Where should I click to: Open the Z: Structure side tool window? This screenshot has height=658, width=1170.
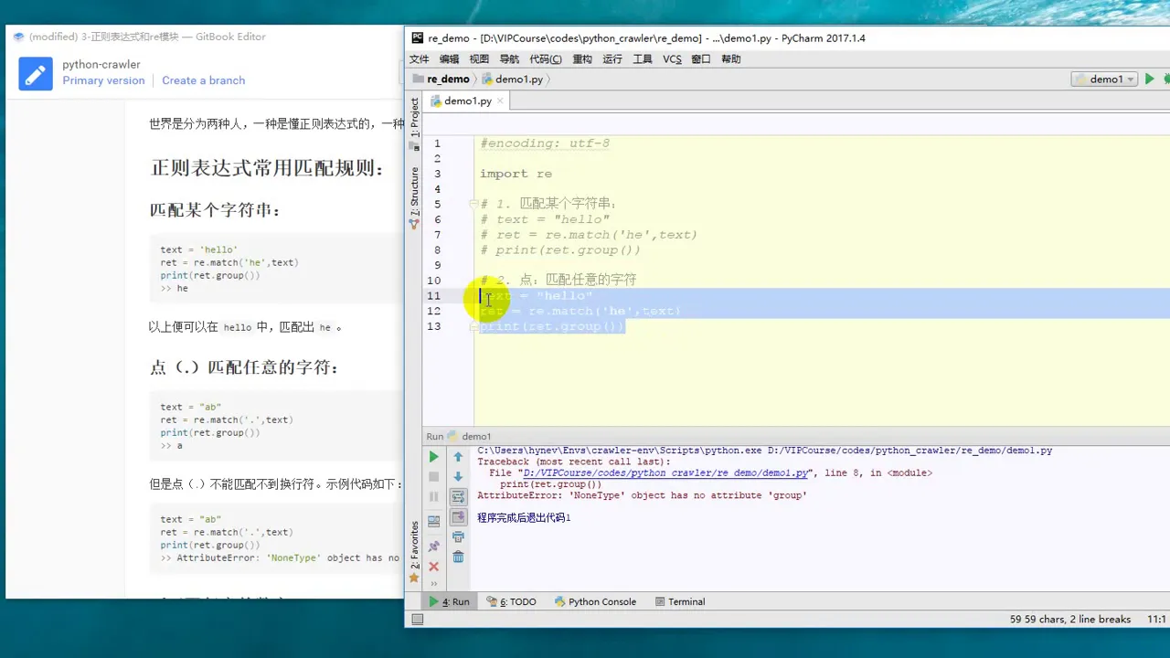[414, 198]
